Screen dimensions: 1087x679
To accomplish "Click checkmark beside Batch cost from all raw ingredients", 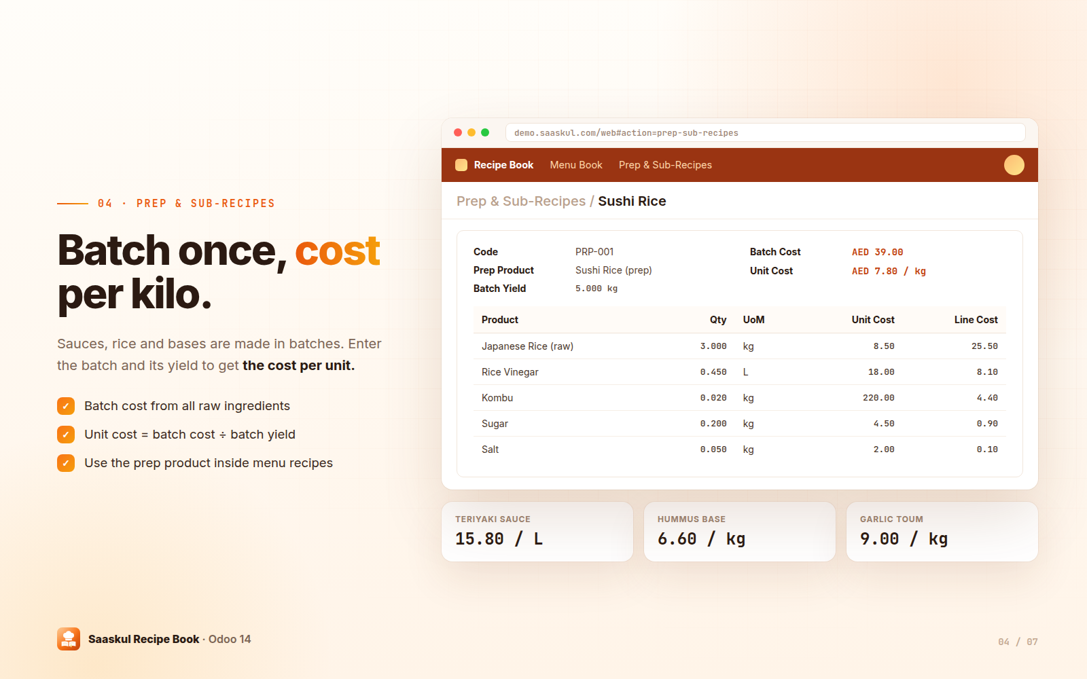I will (66, 406).
